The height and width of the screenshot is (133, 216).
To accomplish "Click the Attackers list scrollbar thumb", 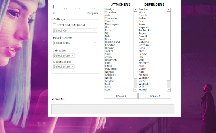I will click(135, 45).
